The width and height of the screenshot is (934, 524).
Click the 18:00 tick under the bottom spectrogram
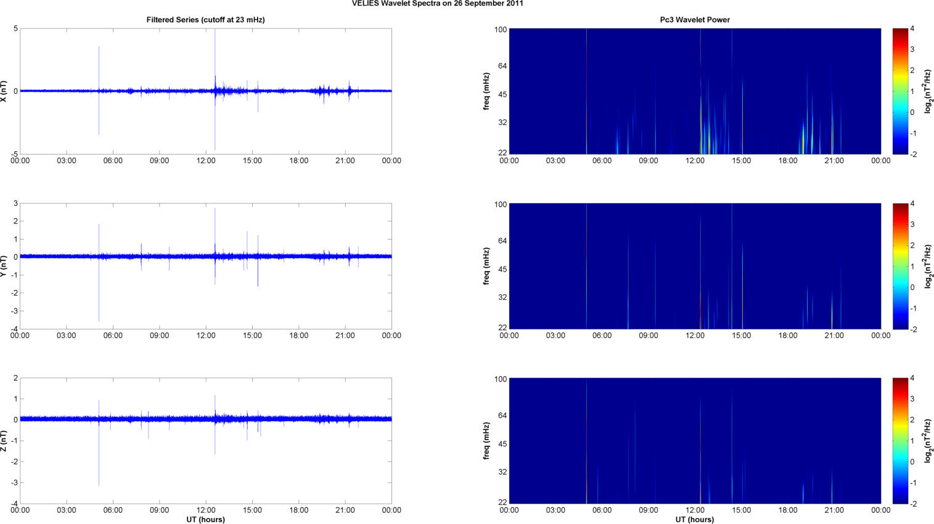point(788,510)
